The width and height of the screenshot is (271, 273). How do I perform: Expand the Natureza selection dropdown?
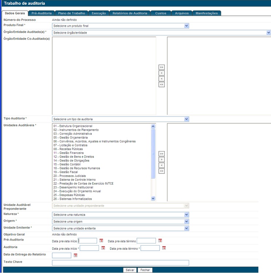[x=187, y=215]
